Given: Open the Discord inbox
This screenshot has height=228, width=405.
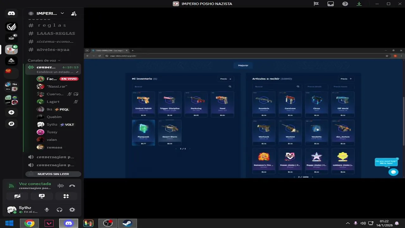Looking at the screenshot, I should point(331,4).
